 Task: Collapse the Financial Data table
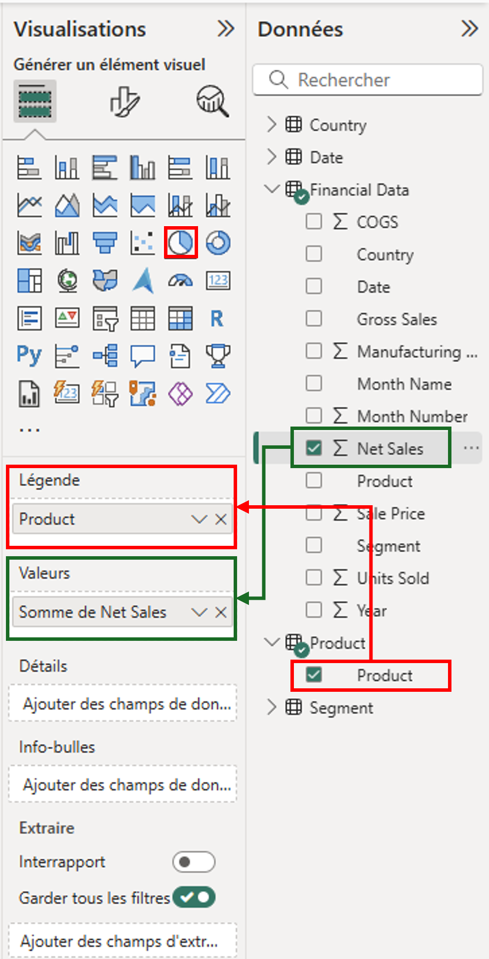pos(271,189)
